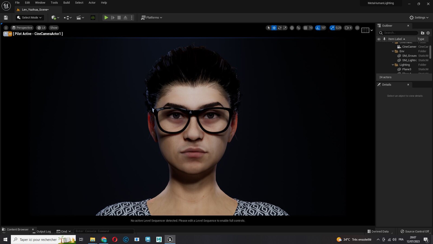Open the Edit menu
Screen dimensions: 433x244
27,3
